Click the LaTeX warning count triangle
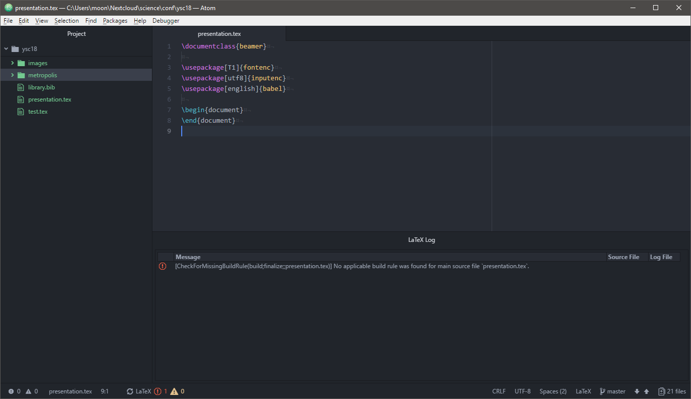Screen dimensions: 691x399 [x=174, y=391]
